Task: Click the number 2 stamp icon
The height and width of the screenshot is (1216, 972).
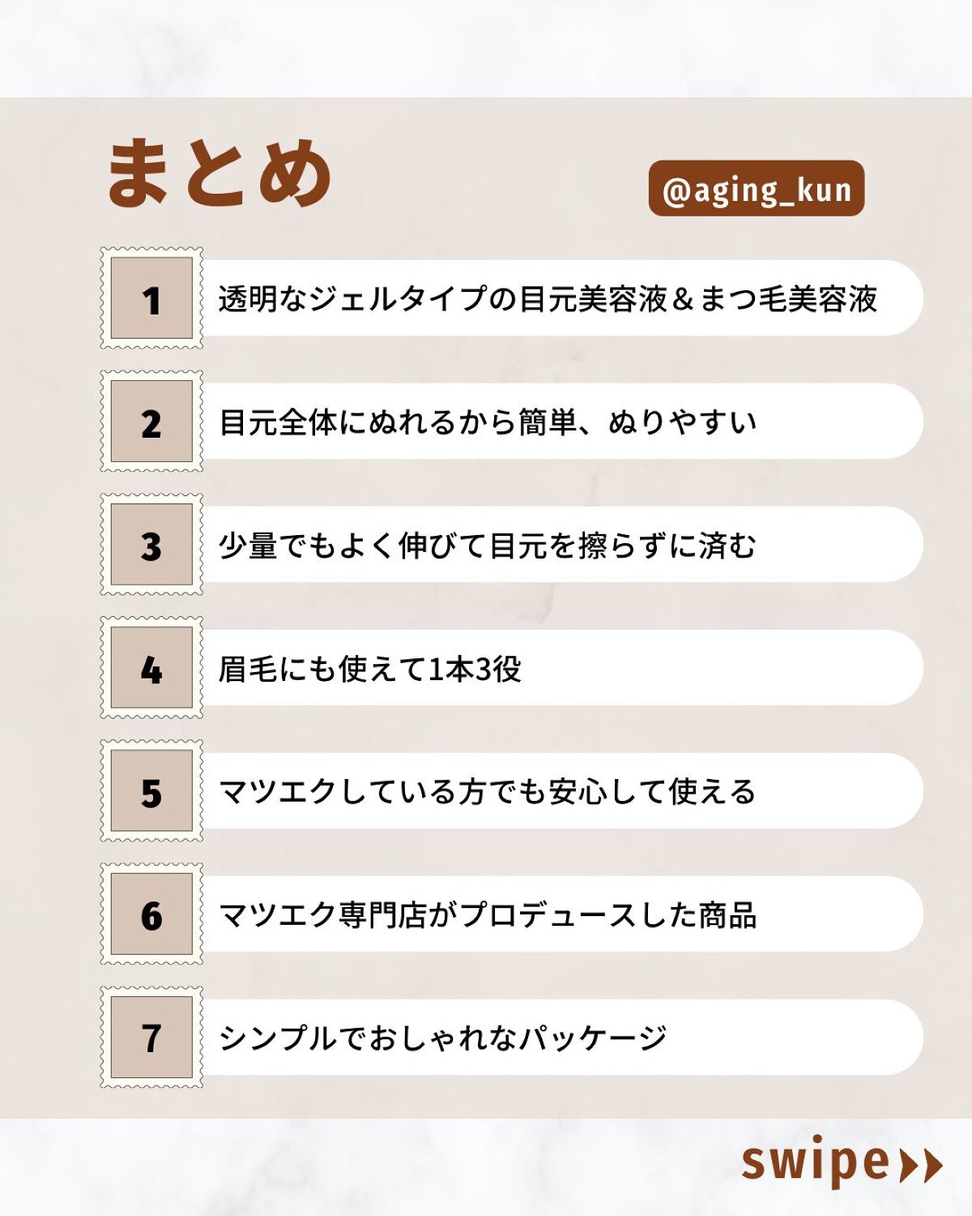Action: pos(151,422)
